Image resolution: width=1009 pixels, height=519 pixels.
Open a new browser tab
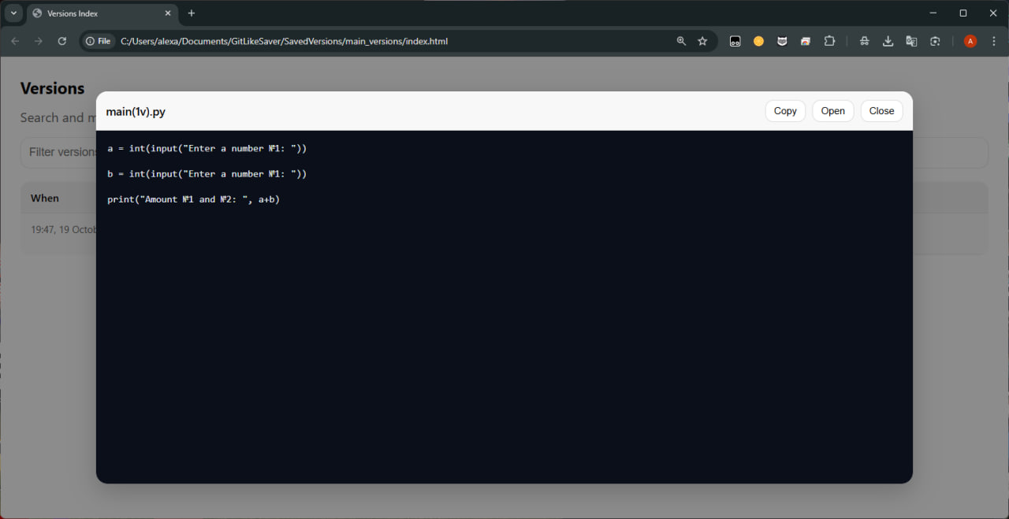point(191,13)
